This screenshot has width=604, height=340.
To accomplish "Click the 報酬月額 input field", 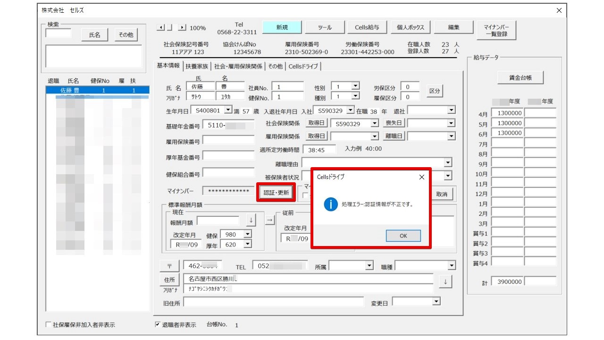I will (x=218, y=221).
